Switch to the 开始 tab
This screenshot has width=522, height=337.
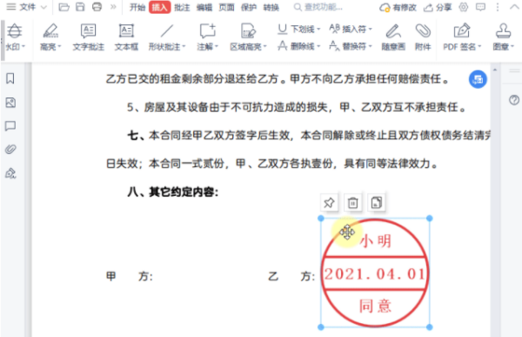coord(137,7)
